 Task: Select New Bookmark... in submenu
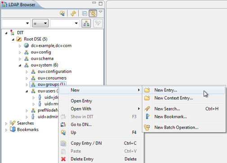[184, 117]
